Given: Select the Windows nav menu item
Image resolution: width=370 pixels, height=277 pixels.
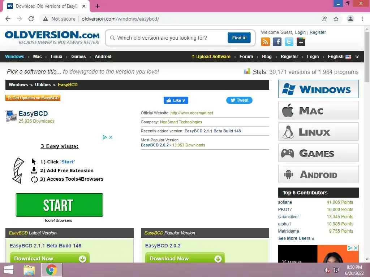Looking at the screenshot, I should tap(14, 57).
